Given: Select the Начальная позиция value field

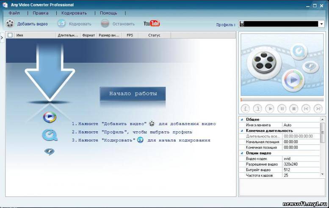Looking at the screenshot, I should pyautogui.click(x=301, y=142).
